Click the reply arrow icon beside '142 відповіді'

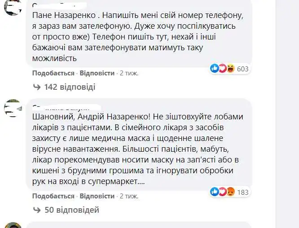click(x=37, y=87)
